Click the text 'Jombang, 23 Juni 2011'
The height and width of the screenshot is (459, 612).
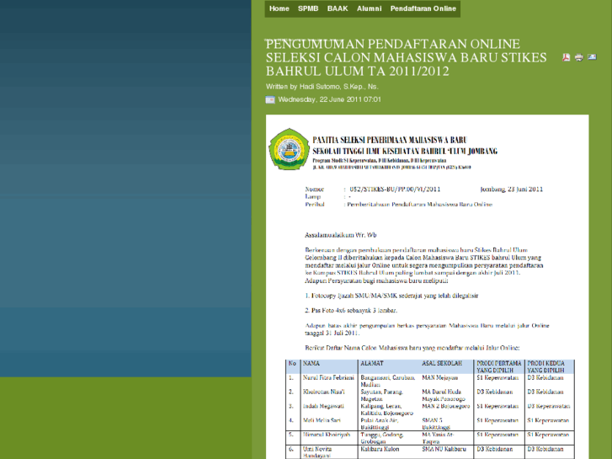coord(511,189)
